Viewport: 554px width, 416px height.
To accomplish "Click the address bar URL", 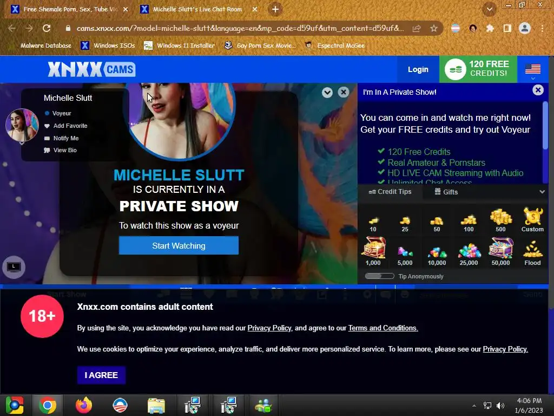I will click(240, 28).
